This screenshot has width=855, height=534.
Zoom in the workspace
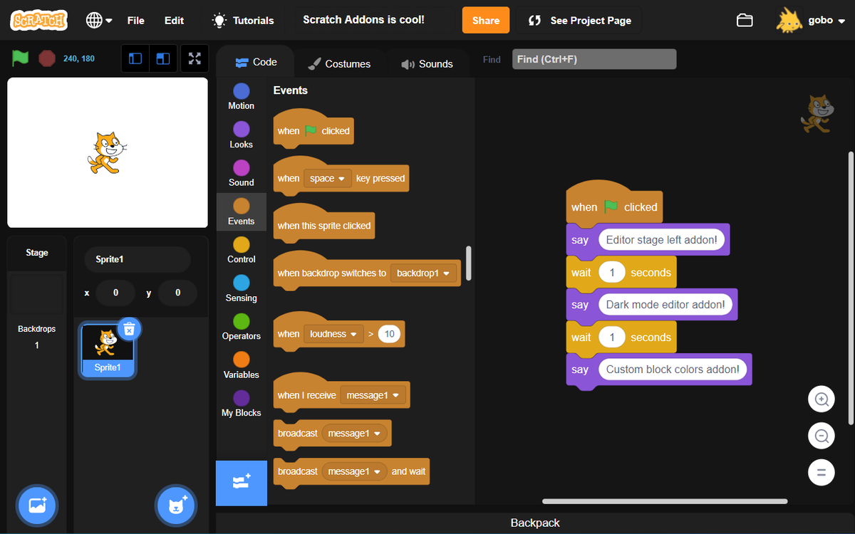click(822, 399)
